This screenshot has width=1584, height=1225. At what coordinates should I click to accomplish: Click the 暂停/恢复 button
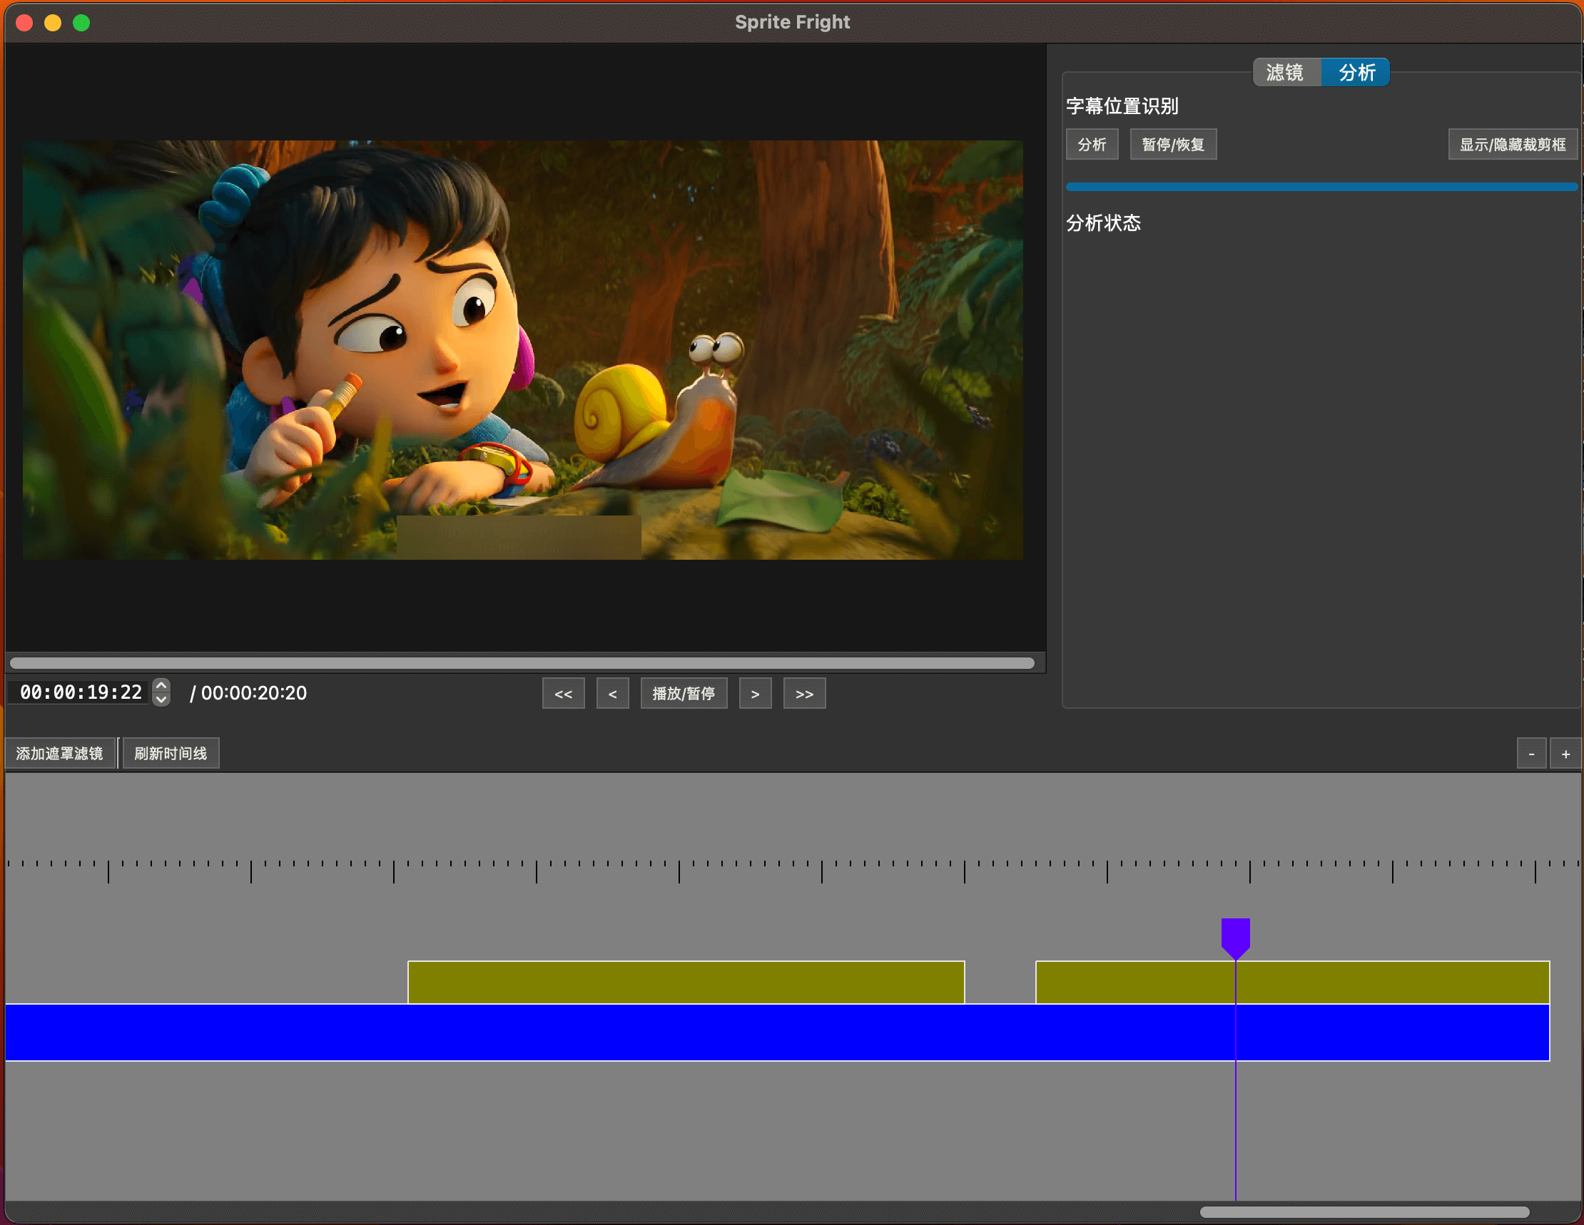pyautogui.click(x=1173, y=144)
